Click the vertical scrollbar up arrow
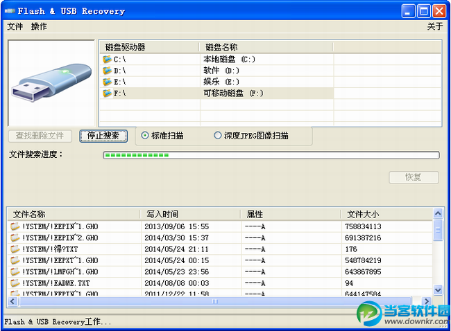This screenshot has height=331, width=451. click(x=438, y=213)
